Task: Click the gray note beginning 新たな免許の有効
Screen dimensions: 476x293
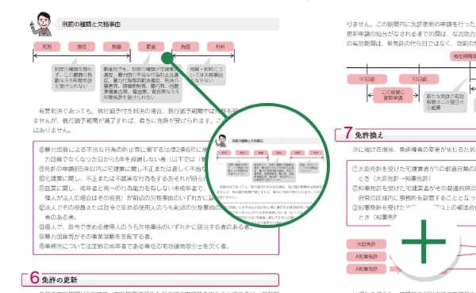Action: tap(445, 102)
